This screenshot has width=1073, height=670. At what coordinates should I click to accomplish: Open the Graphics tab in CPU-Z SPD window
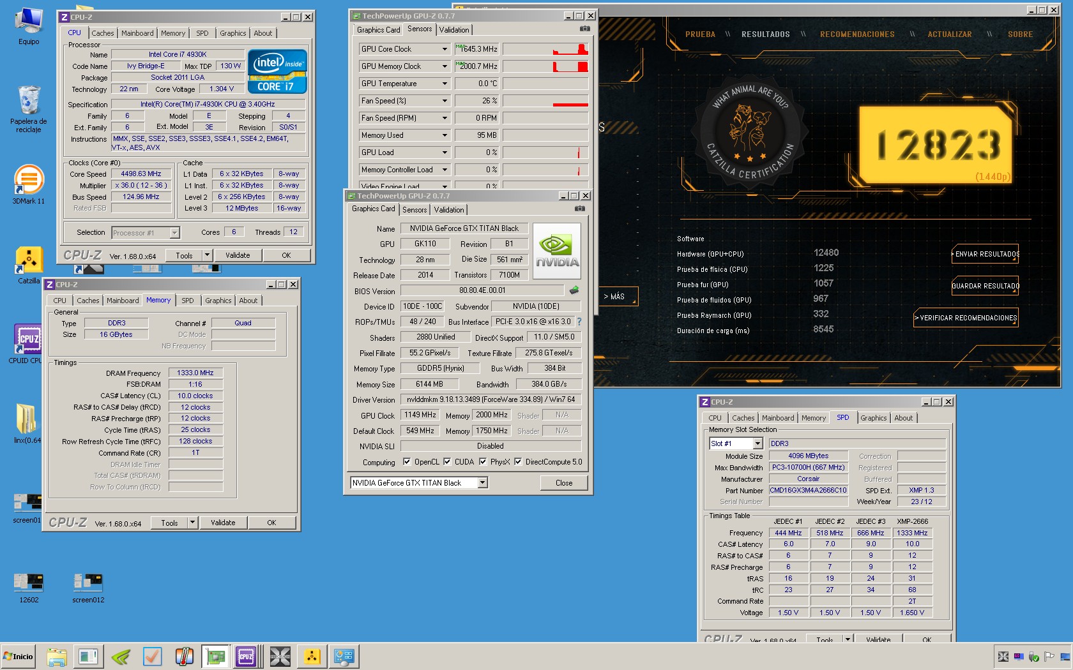tap(873, 418)
